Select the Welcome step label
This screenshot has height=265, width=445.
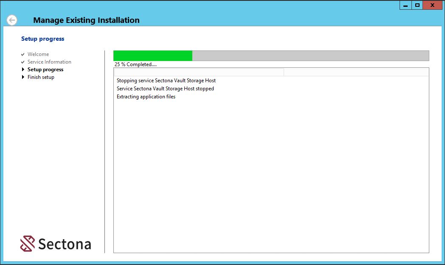click(38, 54)
